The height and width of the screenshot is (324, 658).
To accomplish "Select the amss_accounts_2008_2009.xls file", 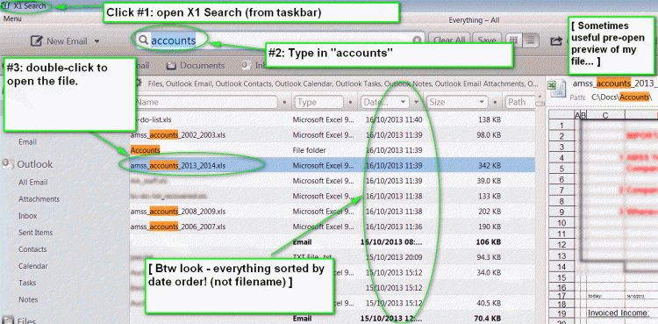I will pyautogui.click(x=178, y=211).
